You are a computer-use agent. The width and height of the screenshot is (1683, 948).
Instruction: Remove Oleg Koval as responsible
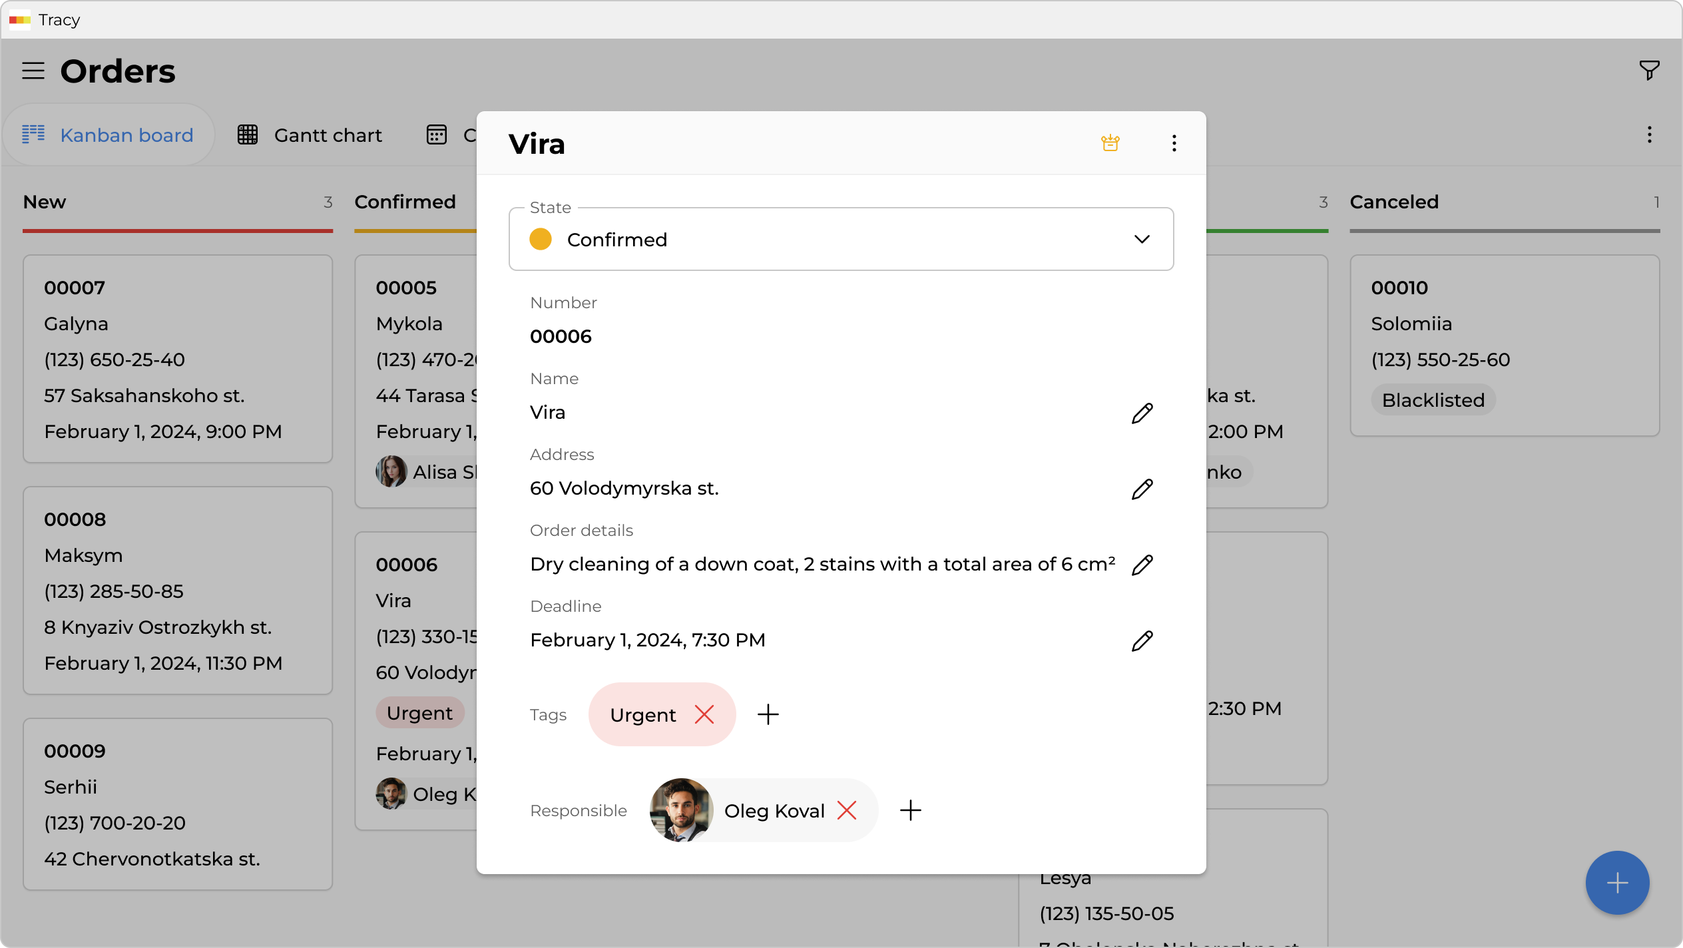tap(846, 810)
